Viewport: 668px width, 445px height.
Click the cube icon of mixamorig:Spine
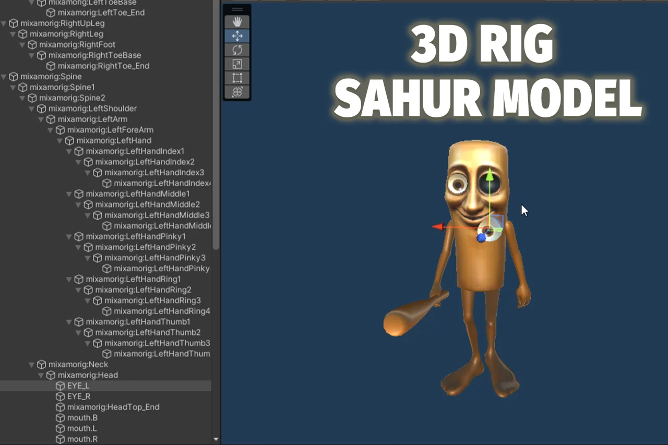(14, 77)
